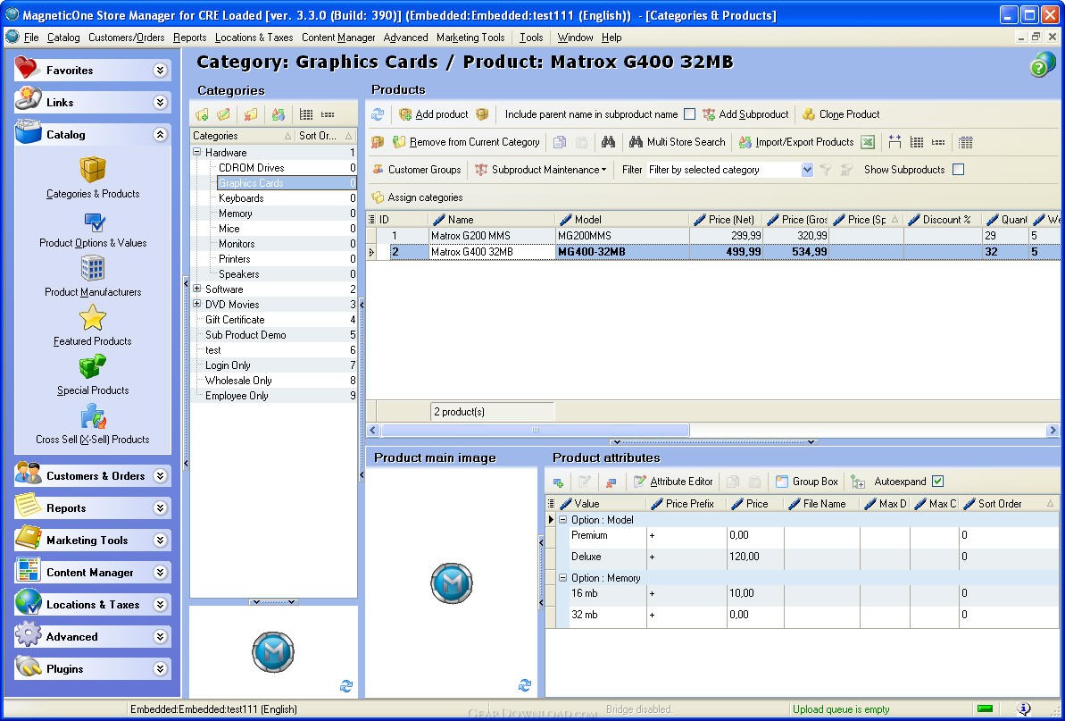The image size is (1065, 721).
Task: Collapse Option : Model attribute group
Action: pos(562,519)
